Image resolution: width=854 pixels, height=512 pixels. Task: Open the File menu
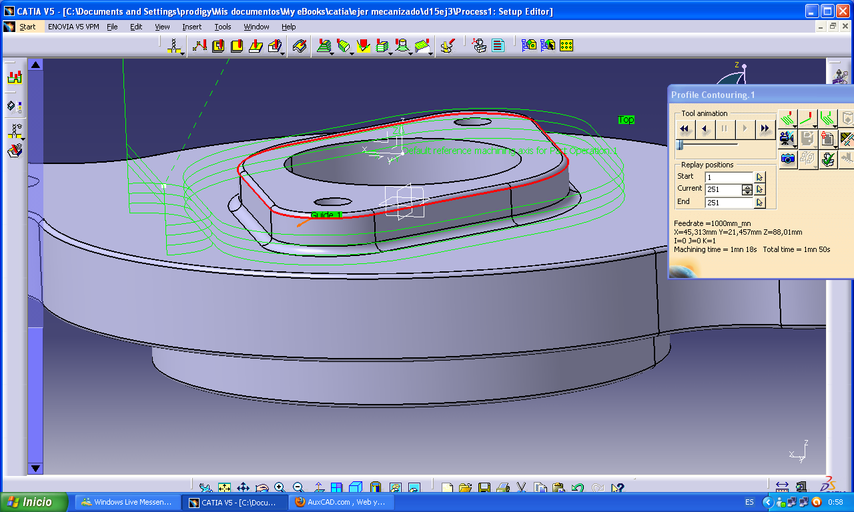(x=112, y=27)
